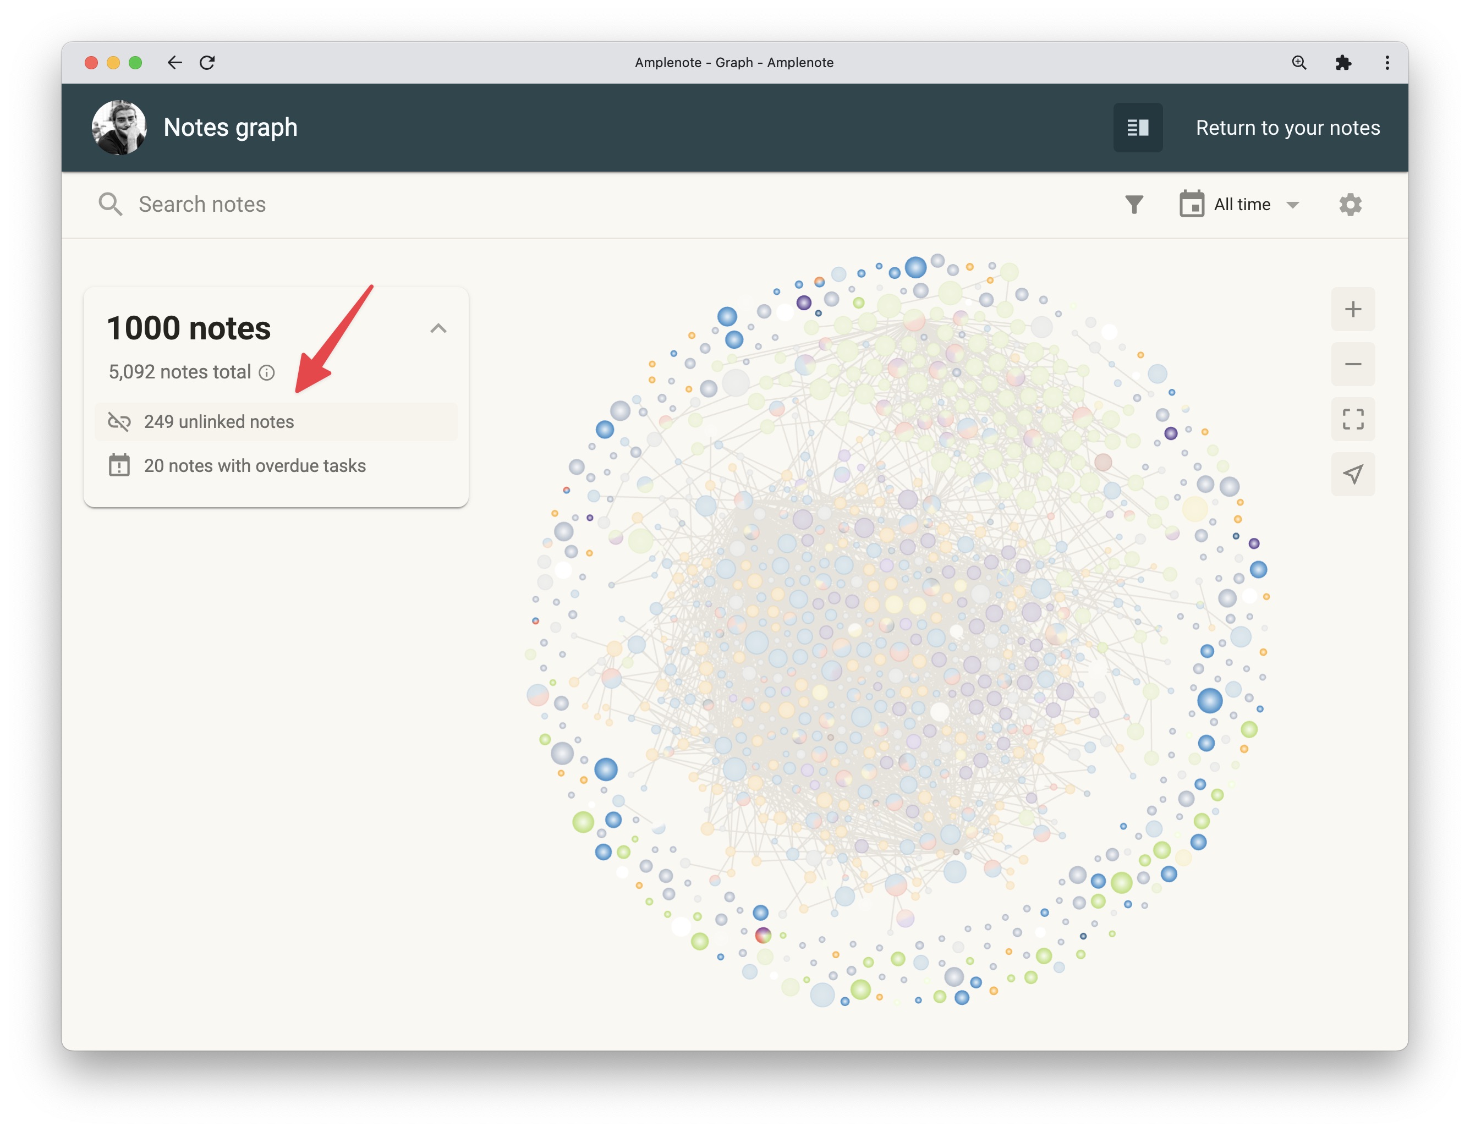Viewport: 1470px width, 1132px height.
Task: Open the browser zoom magnifier icon
Action: point(1299,63)
